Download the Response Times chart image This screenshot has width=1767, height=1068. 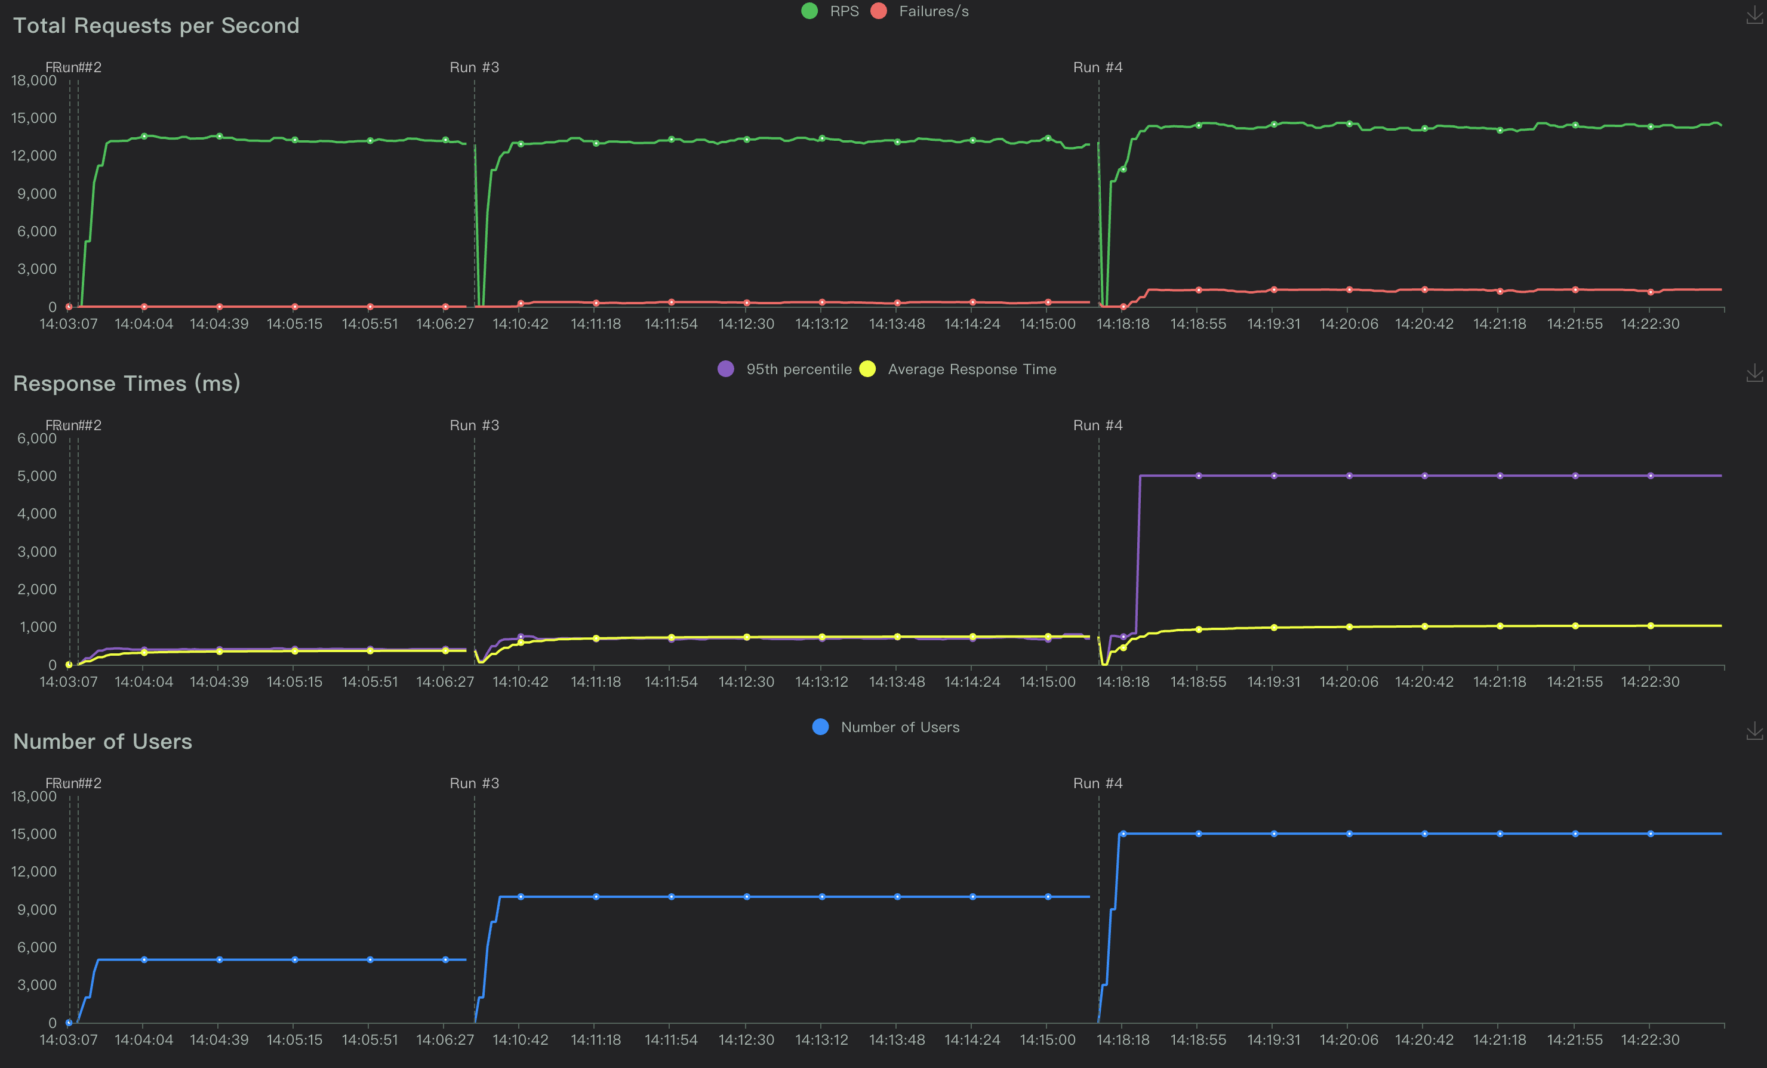(x=1754, y=373)
